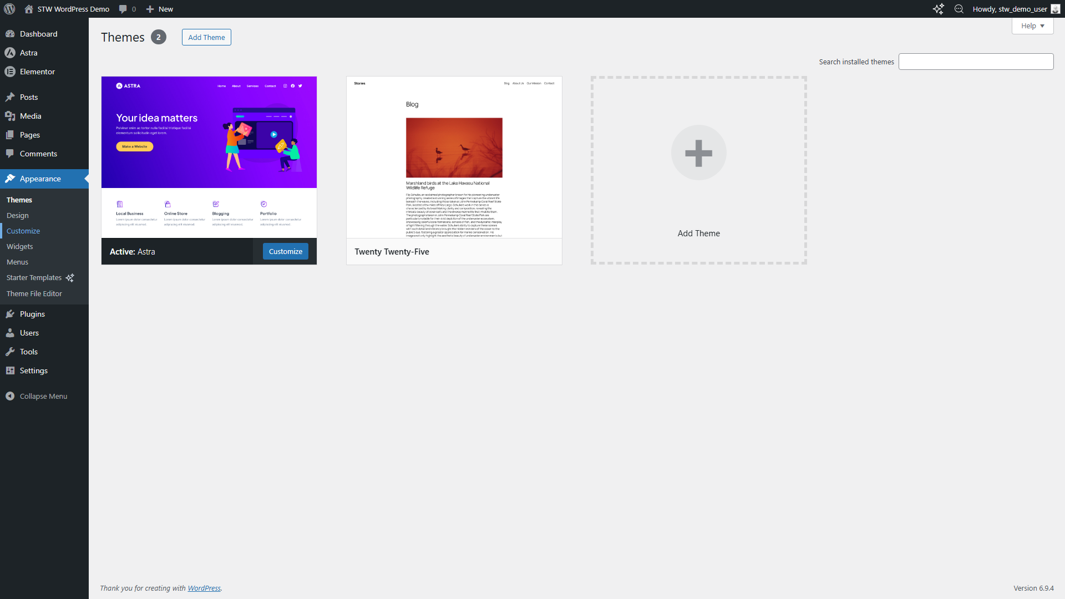1065x599 pixels.
Task: Open the Plugins menu label
Action: [x=33, y=314]
